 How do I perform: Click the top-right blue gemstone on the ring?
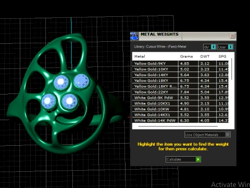(x=81, y=81)
